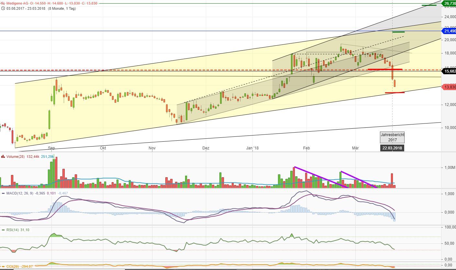Image resolution: width=456 pixels, height=270 pixels.
Task: Toggle the red Volume bars legend icon
Action: (3, 156)
